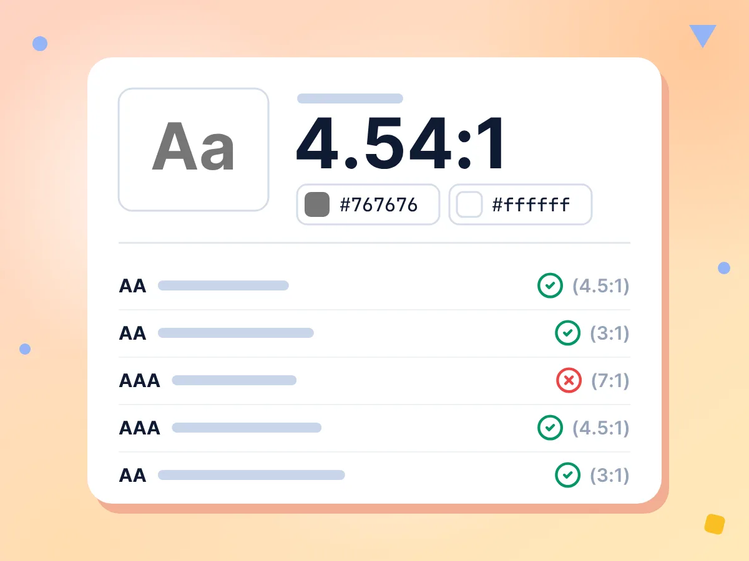The image size is (749, 561).
Task: Select the gray #767676 color swatch
Action: click(x=317, y=204)
